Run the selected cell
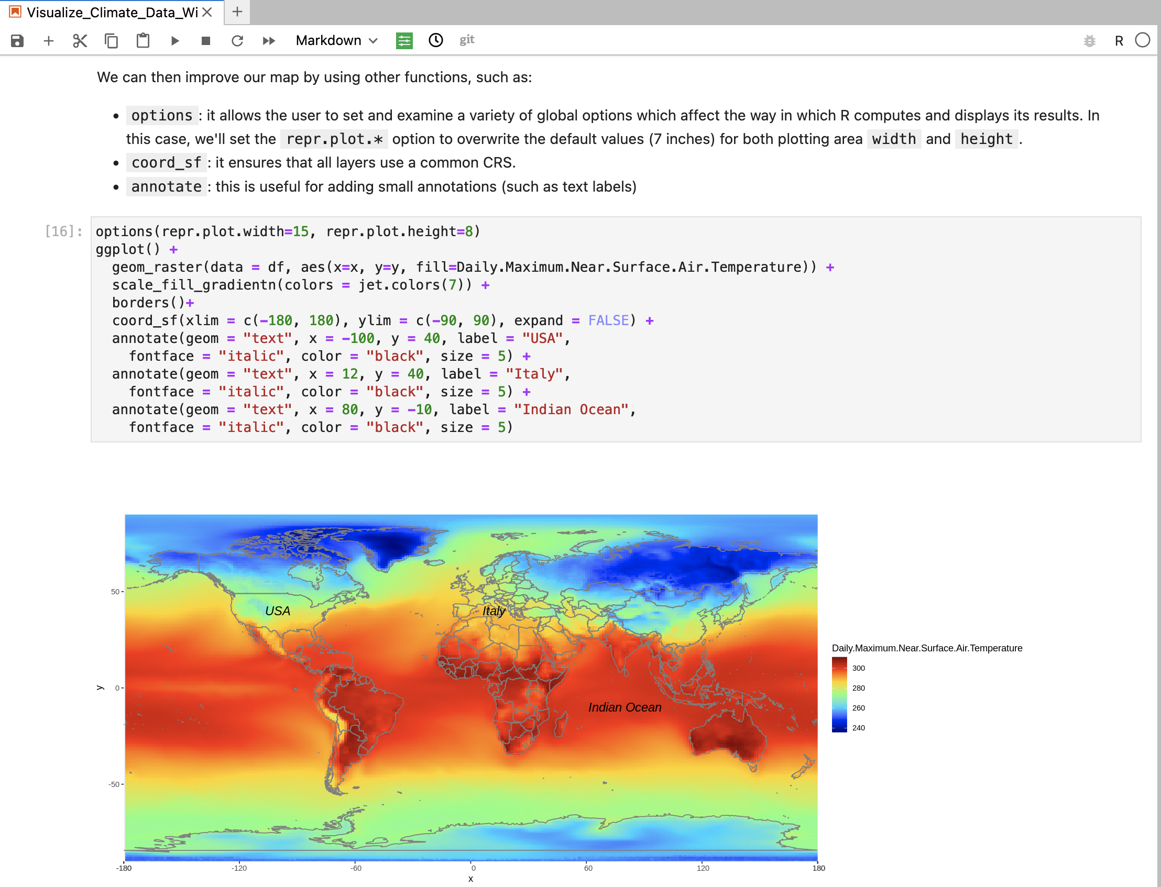This screenshot has width=1161, height=887. (175, 41)
